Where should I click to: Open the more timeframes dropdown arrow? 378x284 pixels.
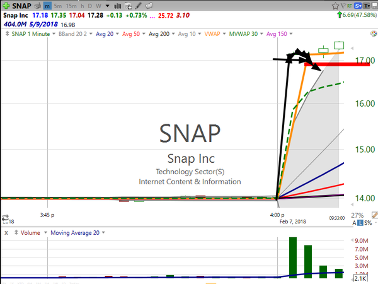click(108, 6)
